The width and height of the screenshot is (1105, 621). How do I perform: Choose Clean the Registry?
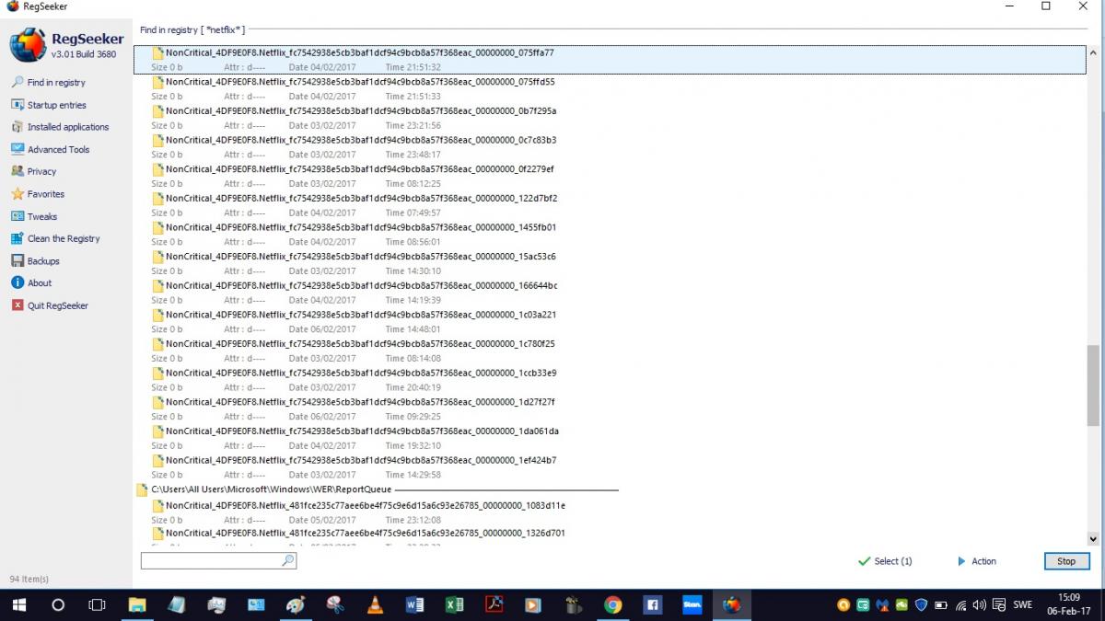(x=55, y=238)
